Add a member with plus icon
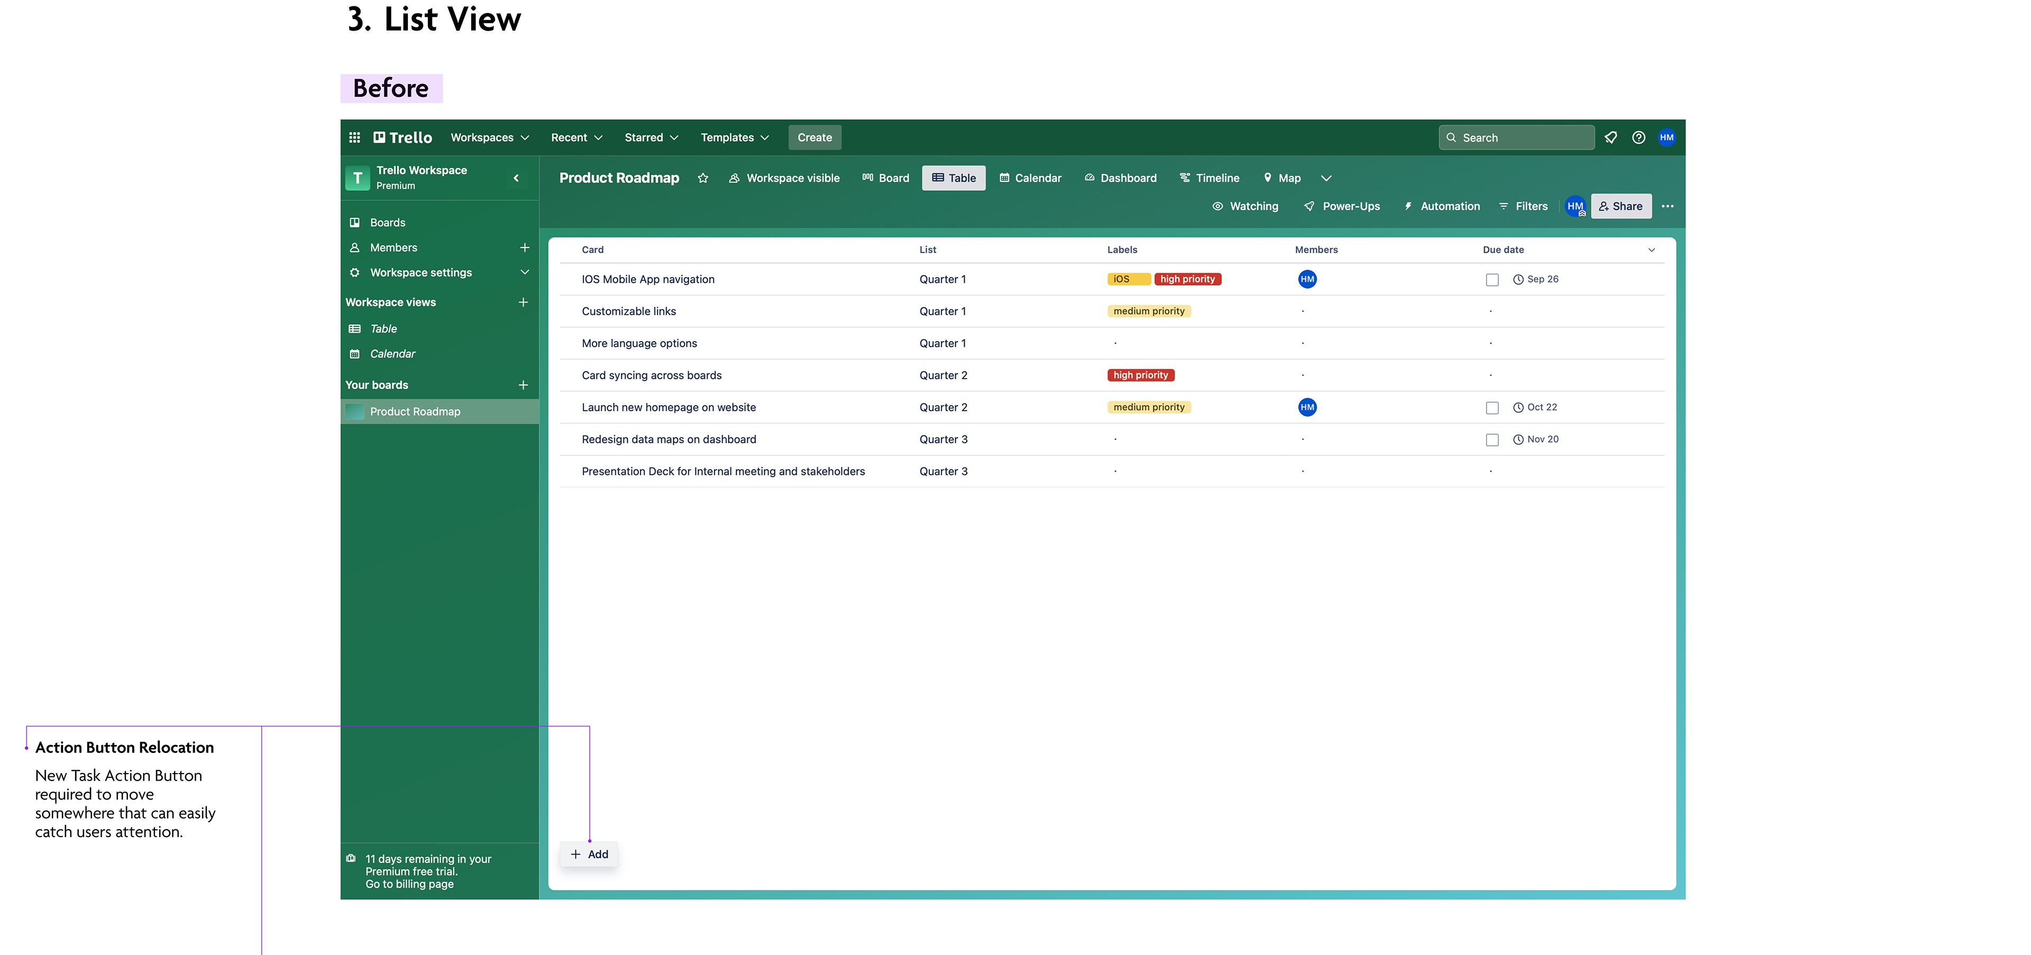The height and width of the screenshot is (955, 2031). (x=524, y=247)
